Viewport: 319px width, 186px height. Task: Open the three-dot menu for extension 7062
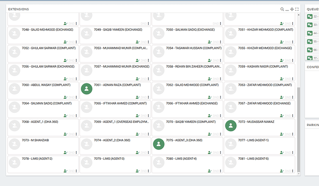221,97
